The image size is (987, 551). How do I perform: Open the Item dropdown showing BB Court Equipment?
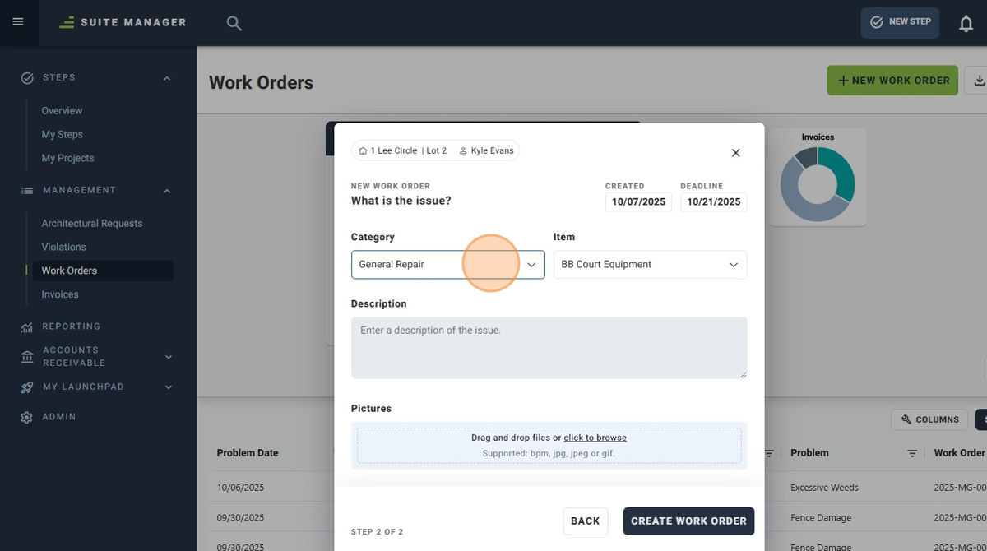click(x=651, y=265)
